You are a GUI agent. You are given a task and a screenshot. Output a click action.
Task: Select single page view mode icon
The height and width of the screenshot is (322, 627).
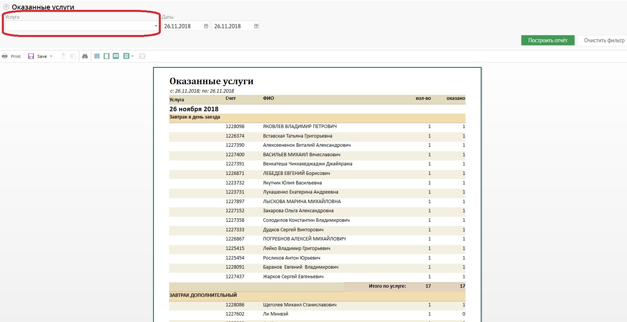coord(107,56)
